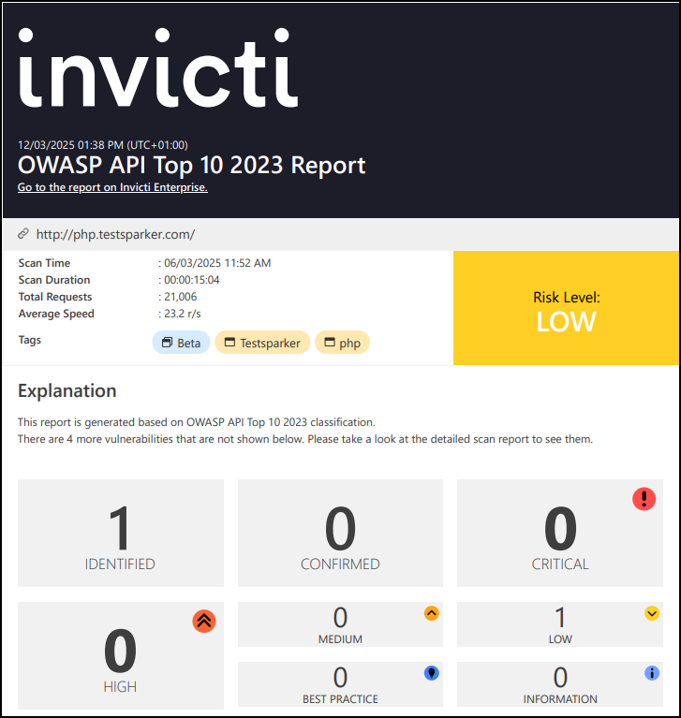Click the icon inside the Beta tag
This screenshot has width=681, height=718.
click(168, 342)
